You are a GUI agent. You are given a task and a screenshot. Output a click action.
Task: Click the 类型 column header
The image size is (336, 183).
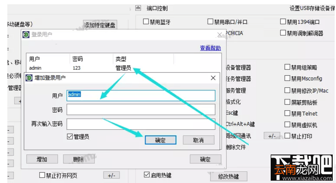click(143, 59)
